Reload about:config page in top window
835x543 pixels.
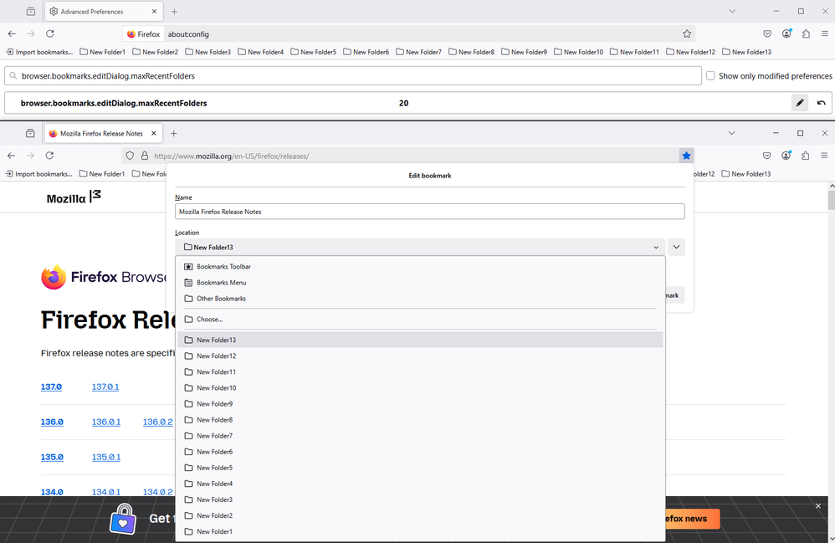point(50,34)
